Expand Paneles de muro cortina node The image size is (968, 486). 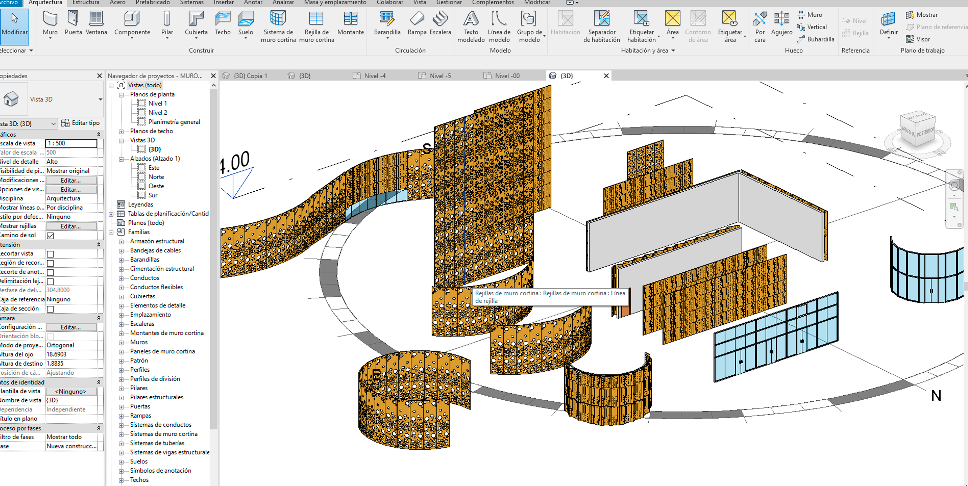coord(121,352)
